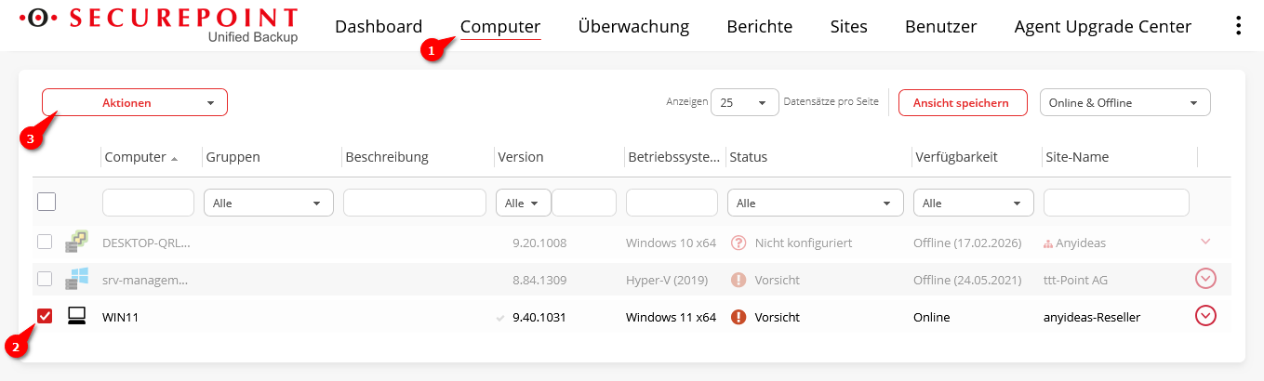This screenshot has height=381, width=1264.
Task: Click the Nicht konfiguriert question mark icon
Action: click(739, 243)
